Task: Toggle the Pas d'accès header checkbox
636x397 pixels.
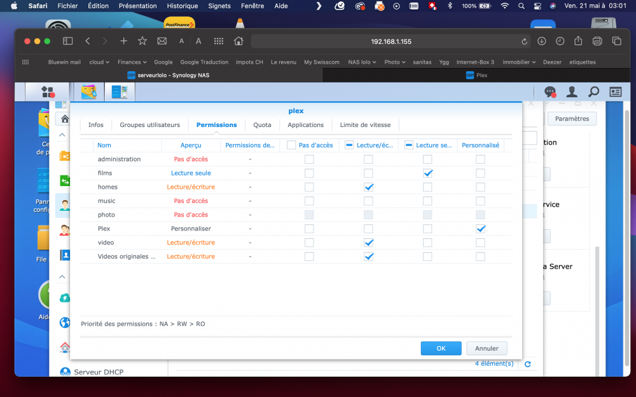Action: [x=291, y=145]
